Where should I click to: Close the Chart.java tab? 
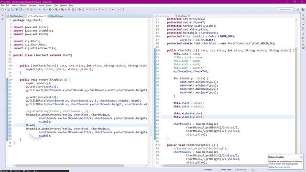pyautogui.click(x=189, y=16)
